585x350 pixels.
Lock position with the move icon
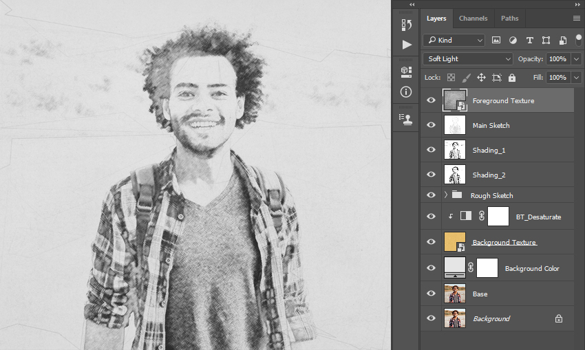[481, 78]
